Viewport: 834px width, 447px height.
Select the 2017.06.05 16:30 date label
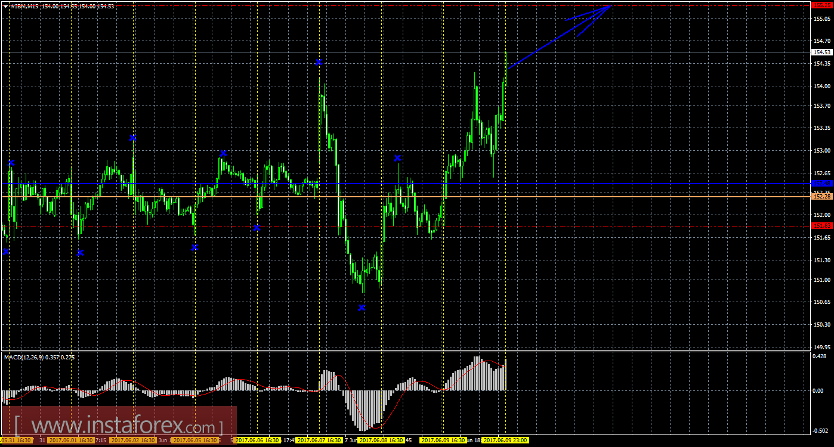coord(196,440)
